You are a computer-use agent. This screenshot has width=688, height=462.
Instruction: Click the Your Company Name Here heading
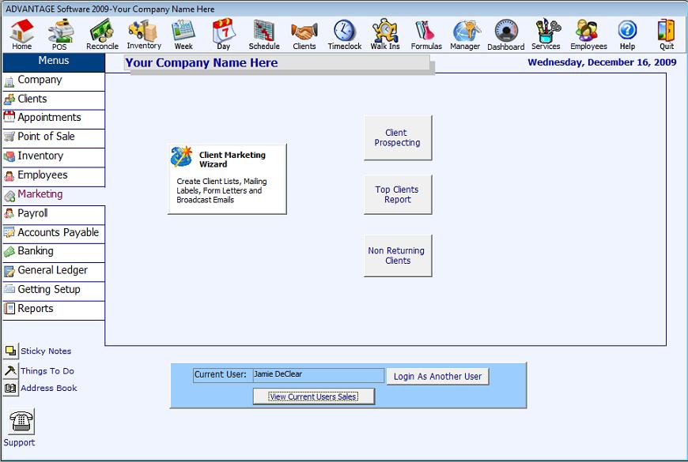pyautogui.click(x=202, y=63)
